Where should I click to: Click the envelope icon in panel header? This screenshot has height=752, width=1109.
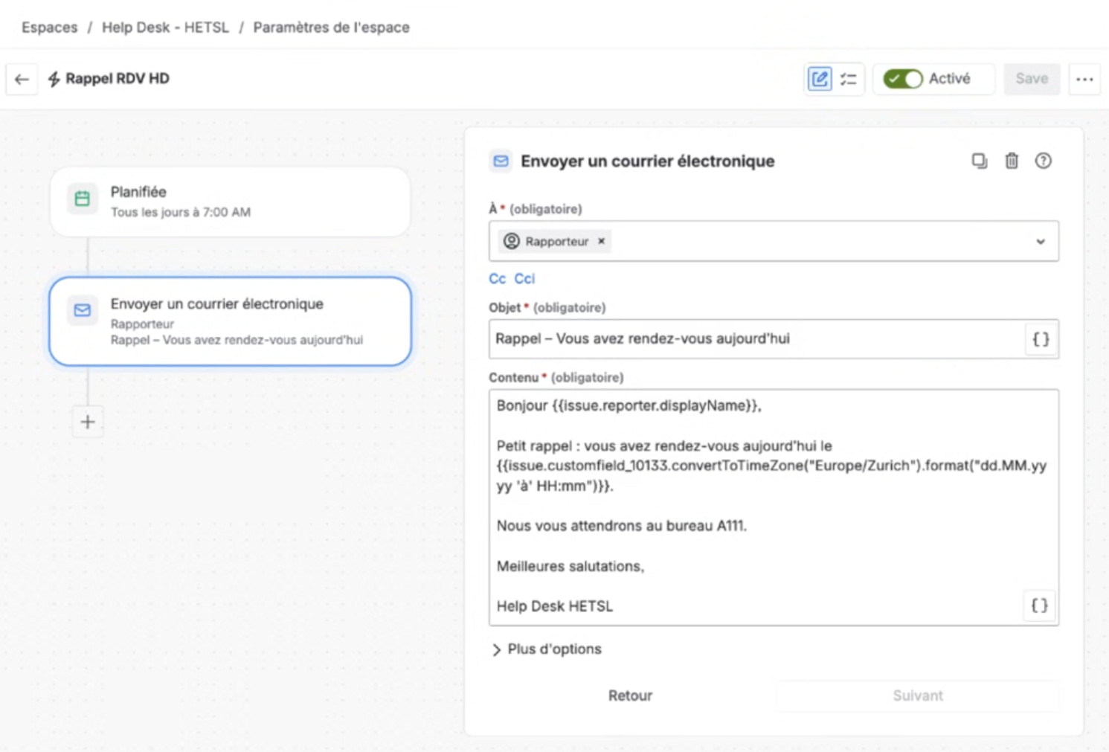[x=501, y=161]
